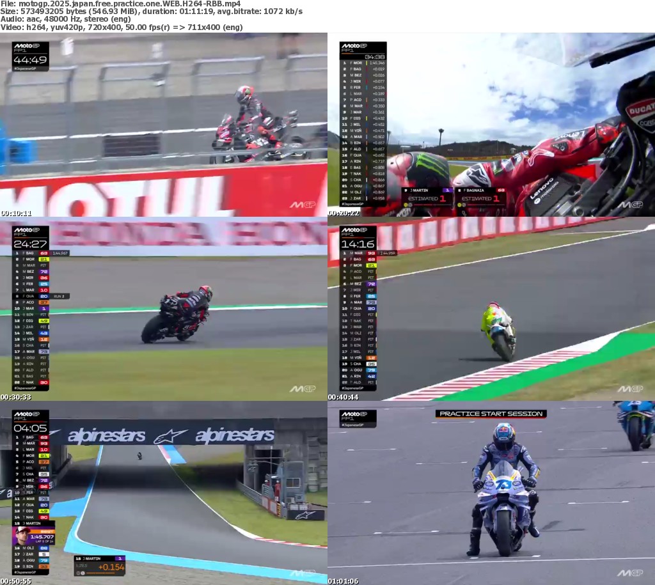This screenshot has width=655, height=585.
Task: Open the thumbnail at timestamp 00:30:33
Action: pyautogui.click(x=164, y=309)
